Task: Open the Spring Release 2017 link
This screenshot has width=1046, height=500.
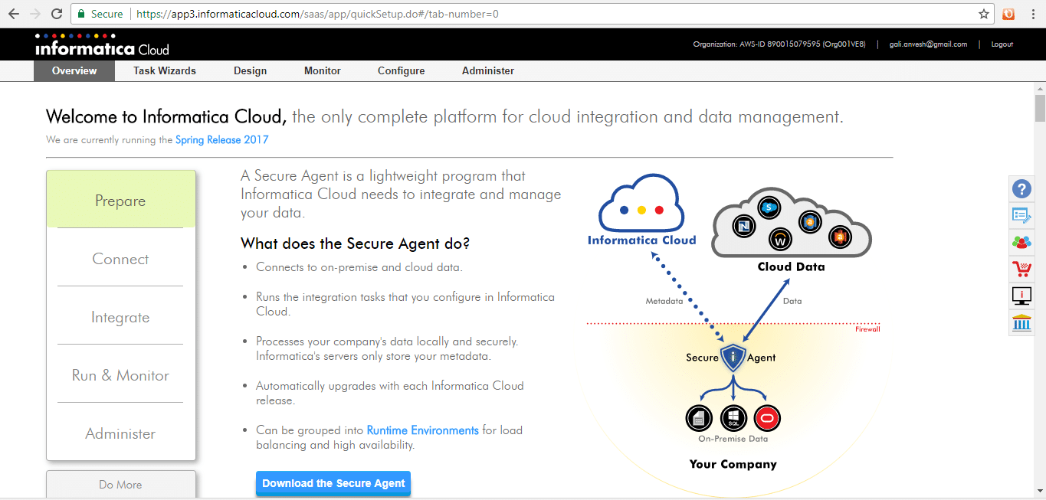Action: click(221, 140)
